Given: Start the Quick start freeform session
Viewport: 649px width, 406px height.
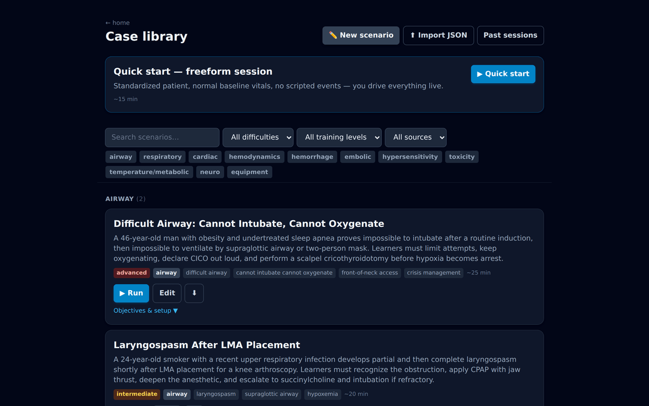Looking at the screenshot, I should 503,74.
